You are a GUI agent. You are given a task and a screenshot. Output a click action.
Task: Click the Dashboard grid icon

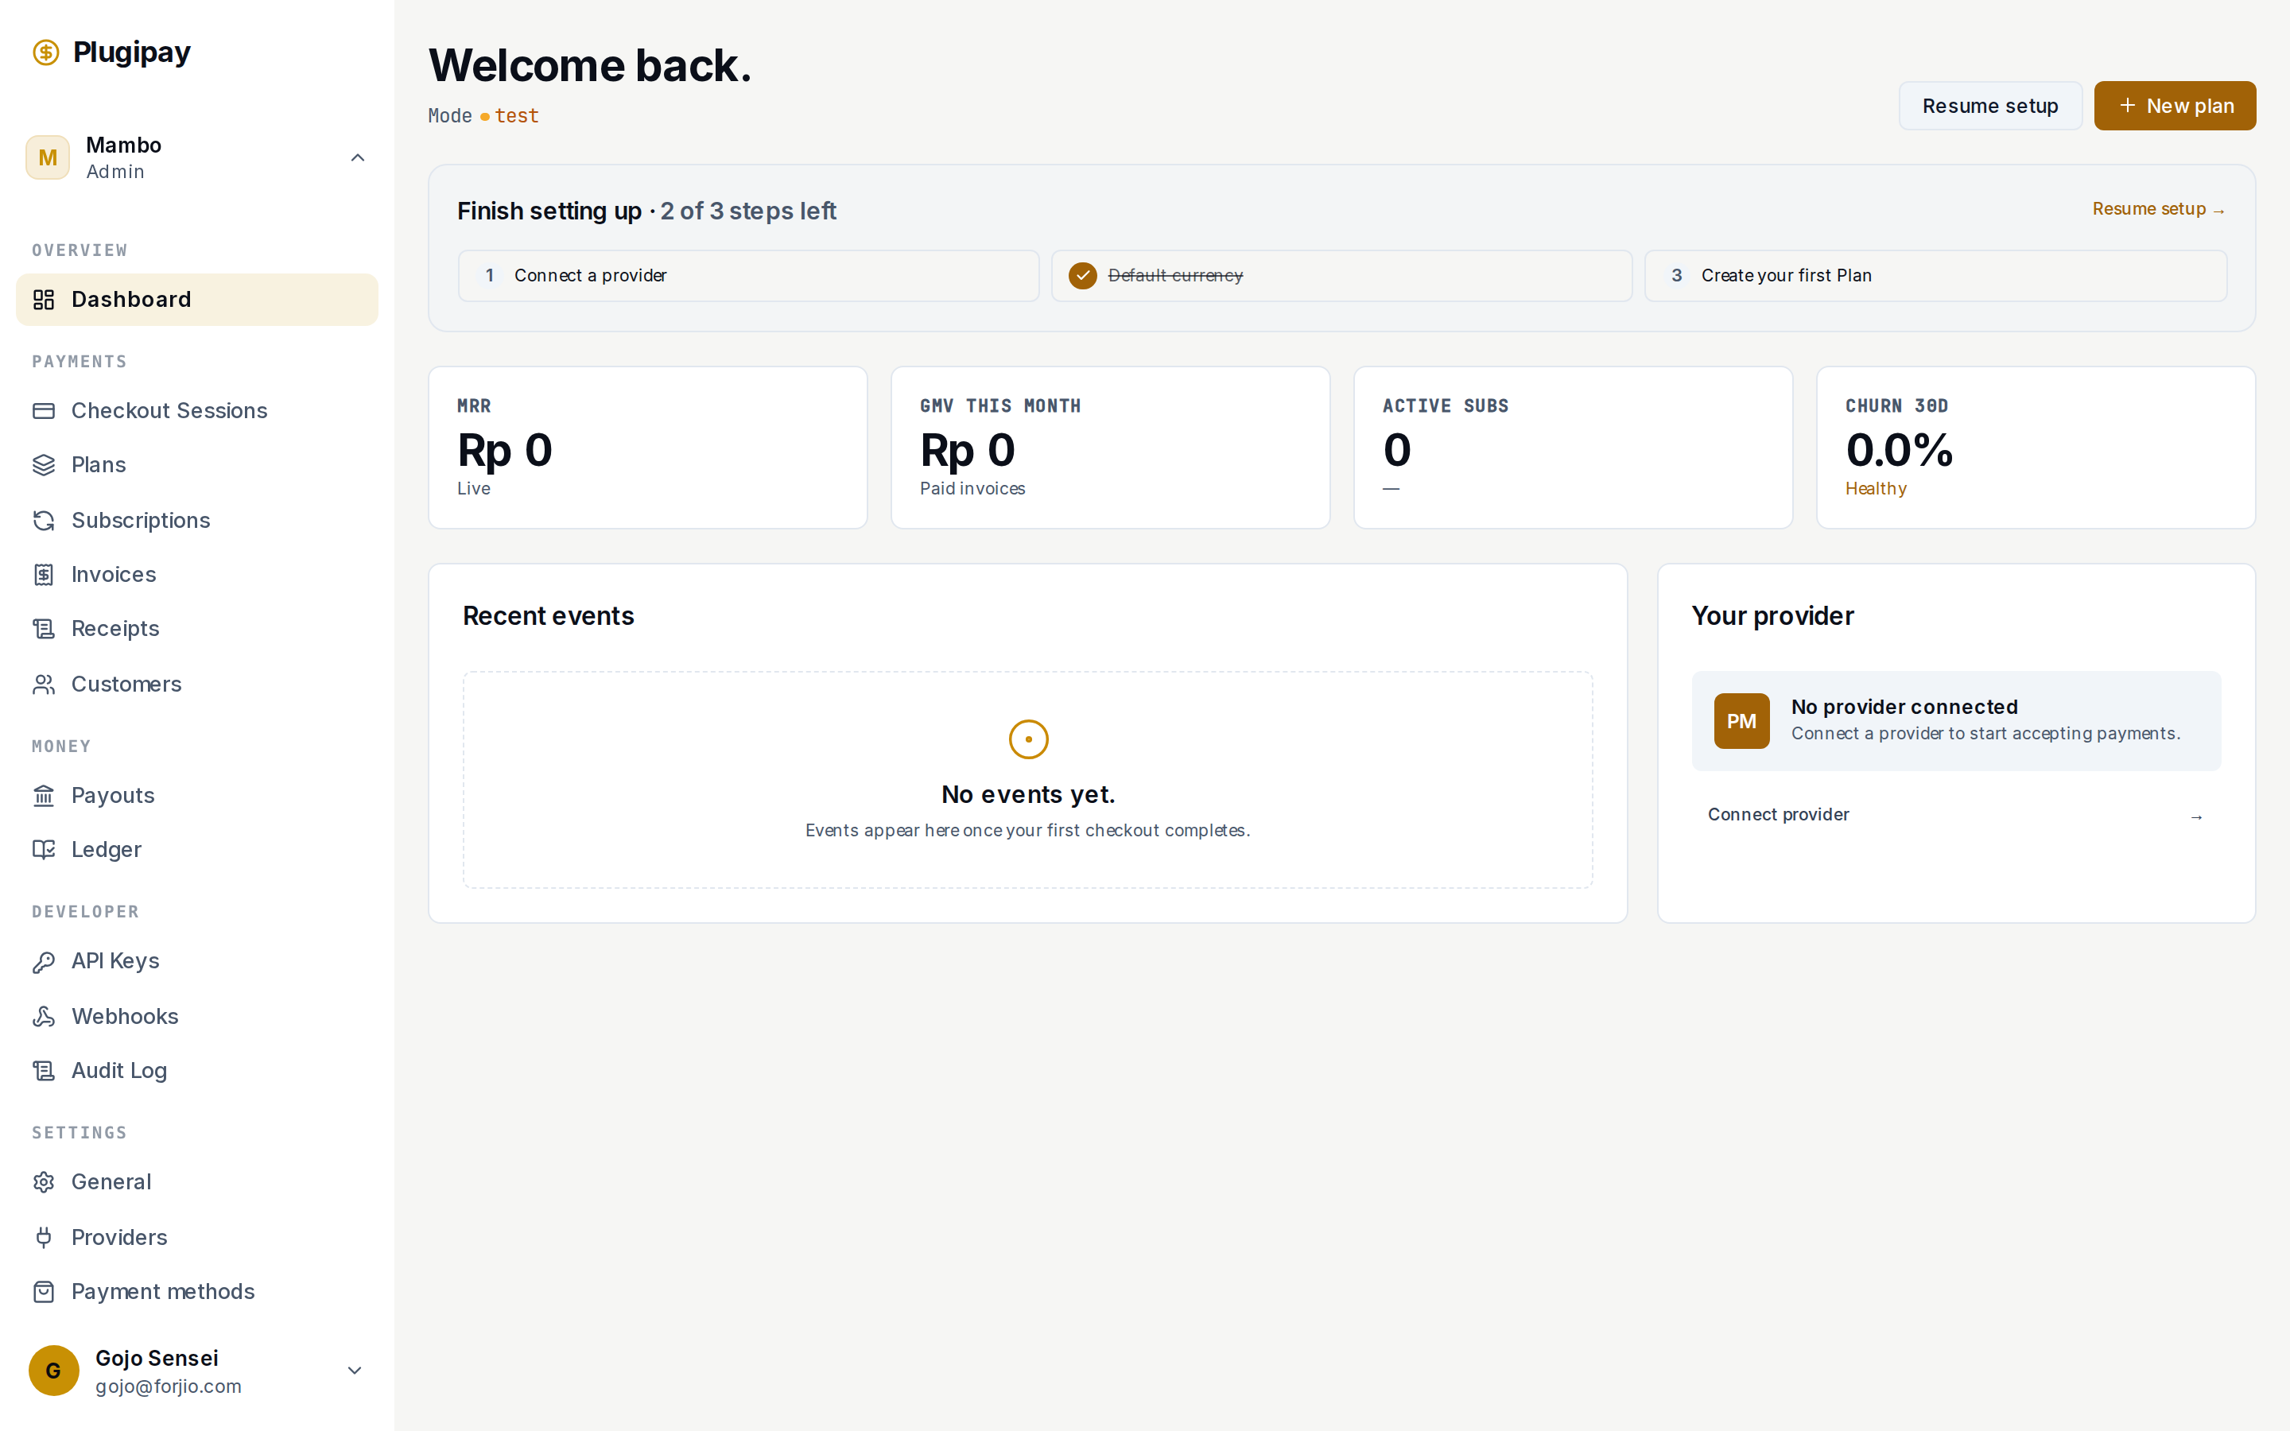point(44,300)
